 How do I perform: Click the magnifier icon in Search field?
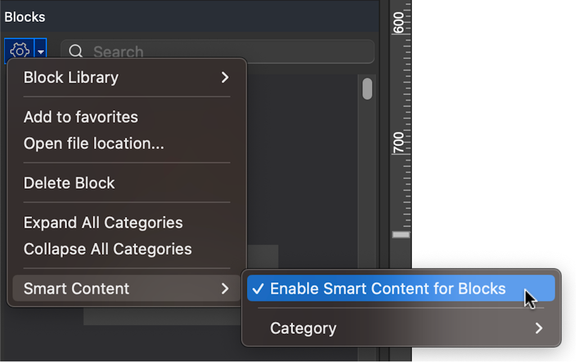[x=76, y=51]
